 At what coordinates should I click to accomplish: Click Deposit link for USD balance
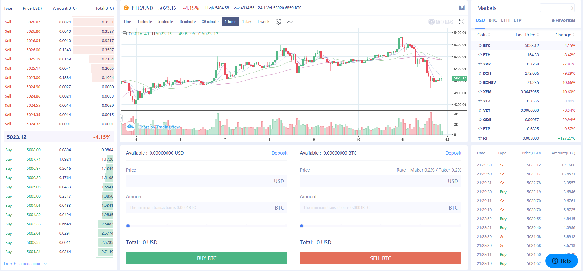(x=279, y=153)
